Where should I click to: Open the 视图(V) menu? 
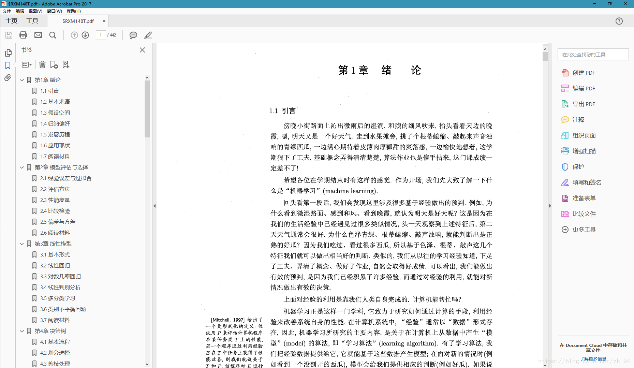[x=35, y=11]
